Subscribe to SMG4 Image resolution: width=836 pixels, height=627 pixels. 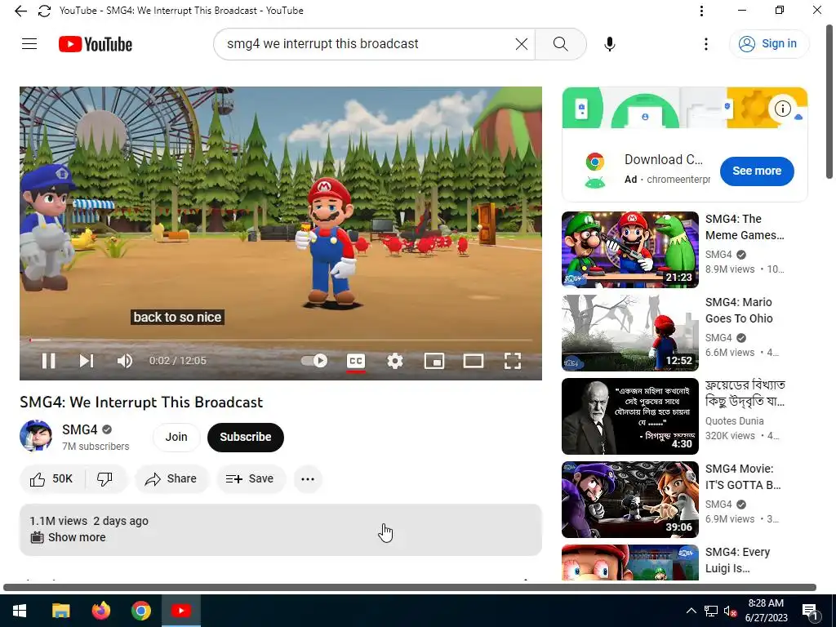tap(245, 438)
